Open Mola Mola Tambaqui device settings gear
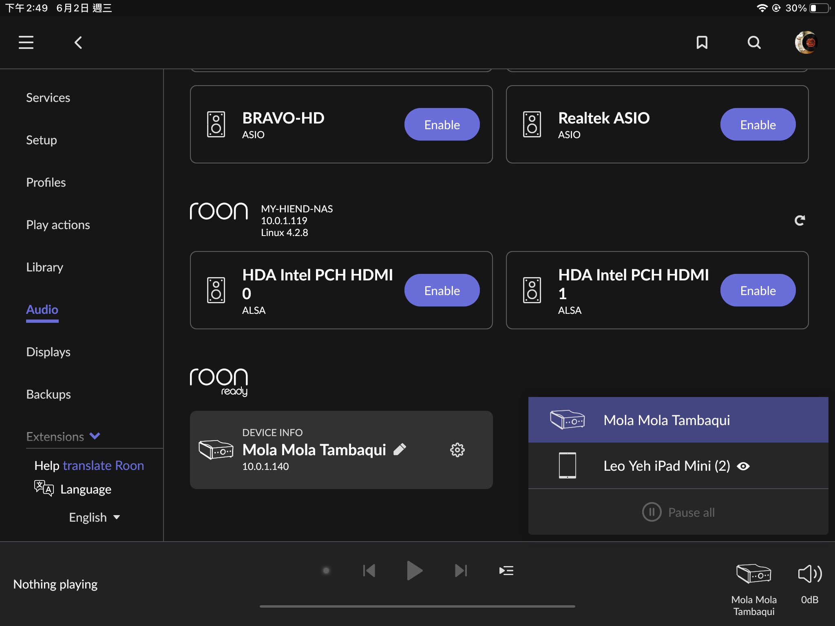The image size is (835, 626). 457,450
